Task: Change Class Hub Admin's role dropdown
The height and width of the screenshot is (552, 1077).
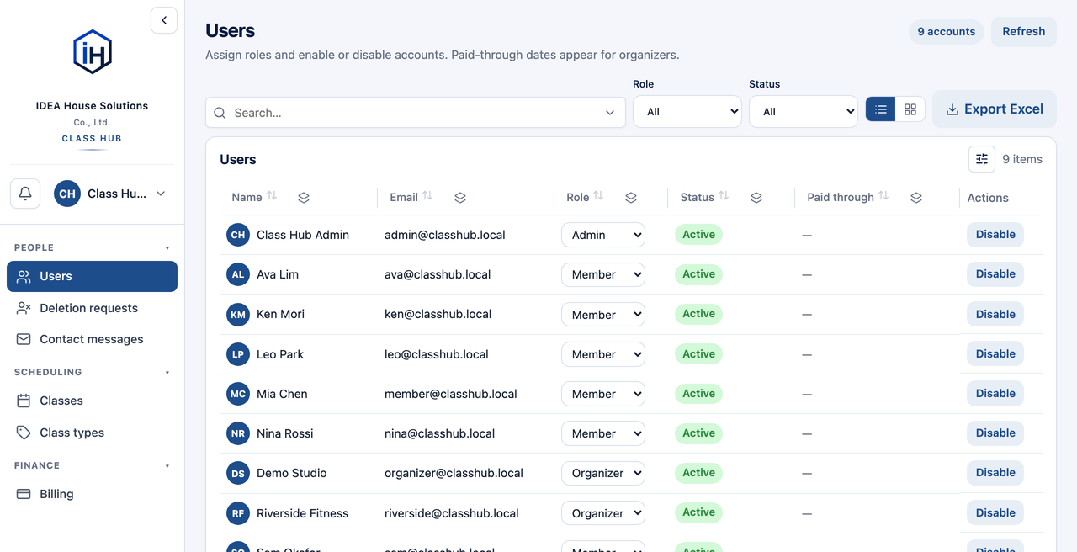Action: (603, 235)
